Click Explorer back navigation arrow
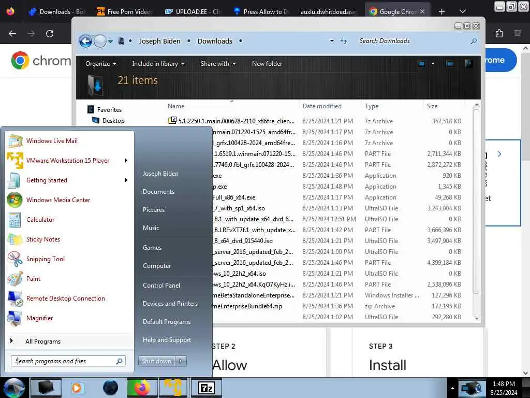This screenshot has width=530, height=398. (x=85, y=41)
